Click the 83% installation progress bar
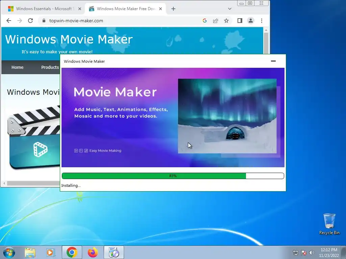The width and height of the screenshot is (346, 259). coord(173,176)
